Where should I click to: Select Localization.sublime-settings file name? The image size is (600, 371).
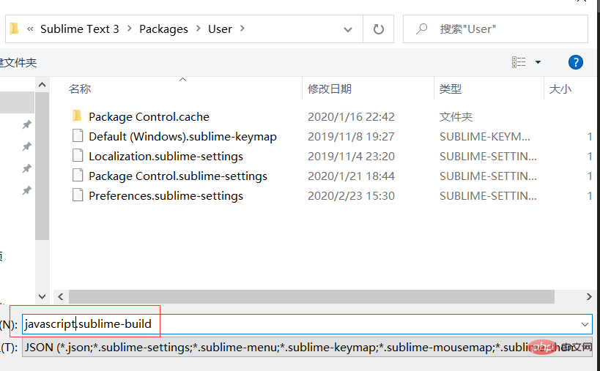[x=166, y=157]
